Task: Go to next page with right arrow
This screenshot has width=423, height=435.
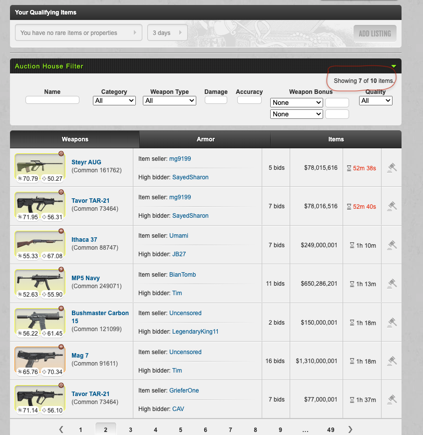Action: pos(350,429)
